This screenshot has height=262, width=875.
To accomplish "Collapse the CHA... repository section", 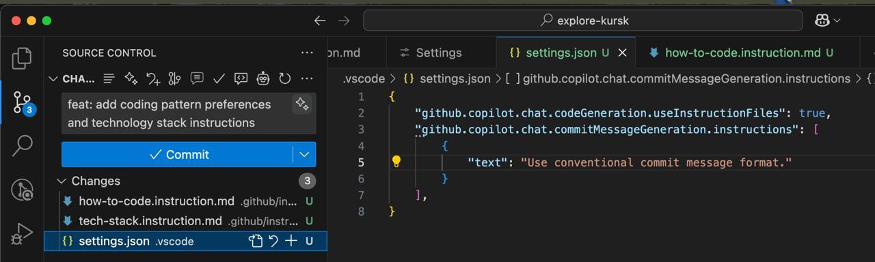I will click(x=53, y=79).
